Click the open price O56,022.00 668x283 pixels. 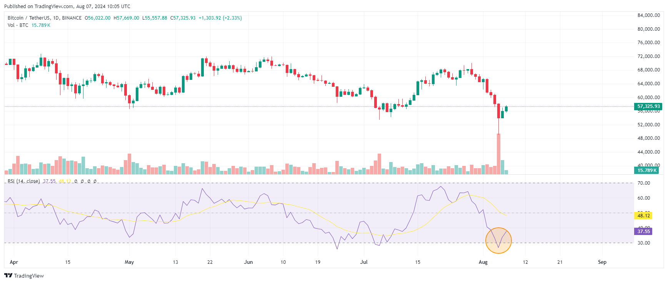pos(97,18)
